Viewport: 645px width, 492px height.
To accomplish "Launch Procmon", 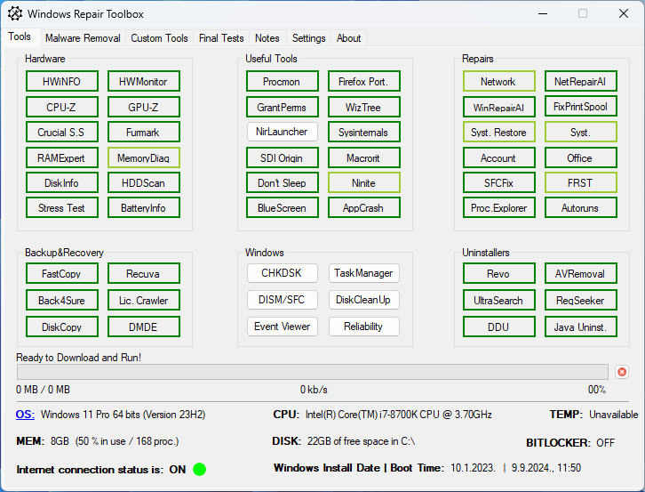I will 283,81.
